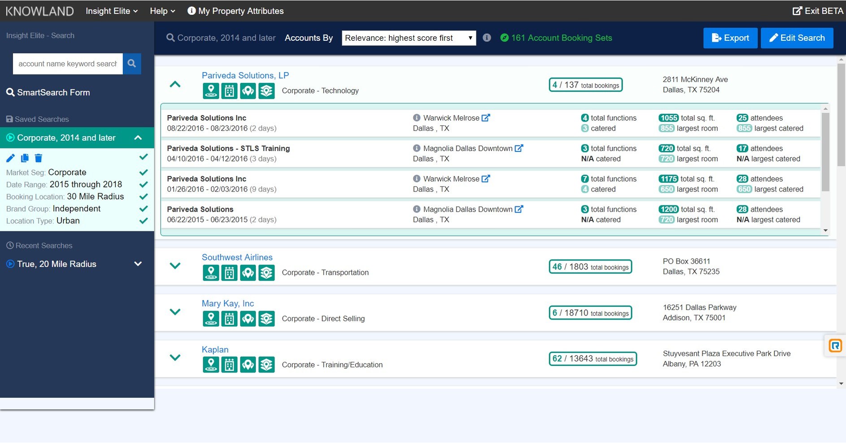Screen dimensions: 846x443
Task: Open the Insight Elite menu
Action: coord(111,11)
